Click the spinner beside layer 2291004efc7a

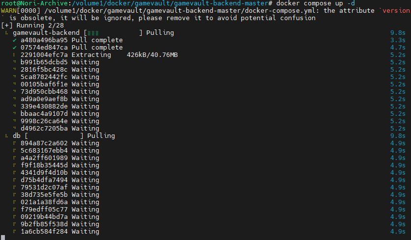click(x=15, y=55)
